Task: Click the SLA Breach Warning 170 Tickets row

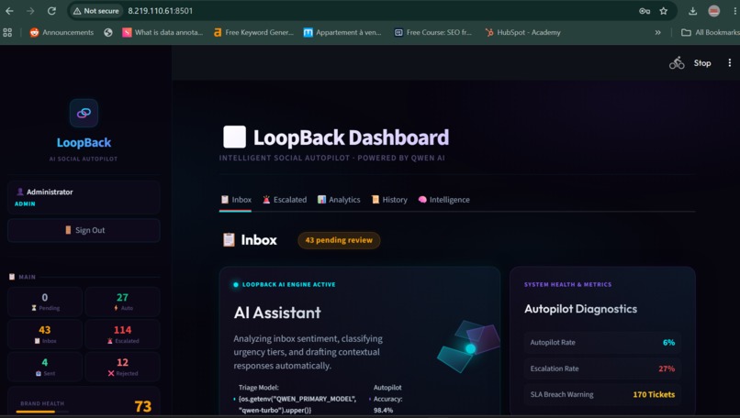Action: point(602,394)
